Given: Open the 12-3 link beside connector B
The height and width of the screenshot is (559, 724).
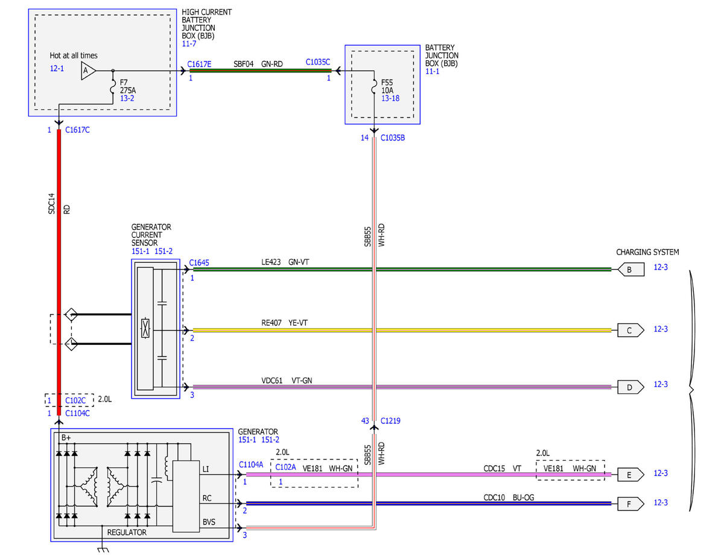Looking at the screenshot, I should [661, 267].
